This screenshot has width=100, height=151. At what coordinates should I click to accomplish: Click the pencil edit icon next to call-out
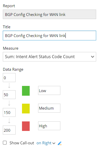click(x=60, y=143)
